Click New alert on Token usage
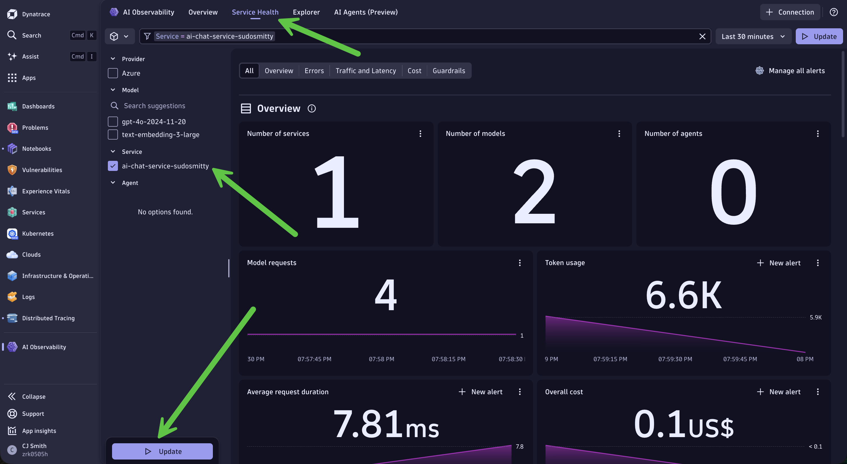847x464 pixels. coord(779,263)
